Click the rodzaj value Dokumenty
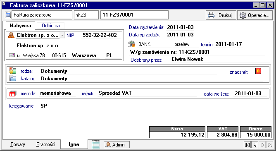 click(x=54, y=71)
